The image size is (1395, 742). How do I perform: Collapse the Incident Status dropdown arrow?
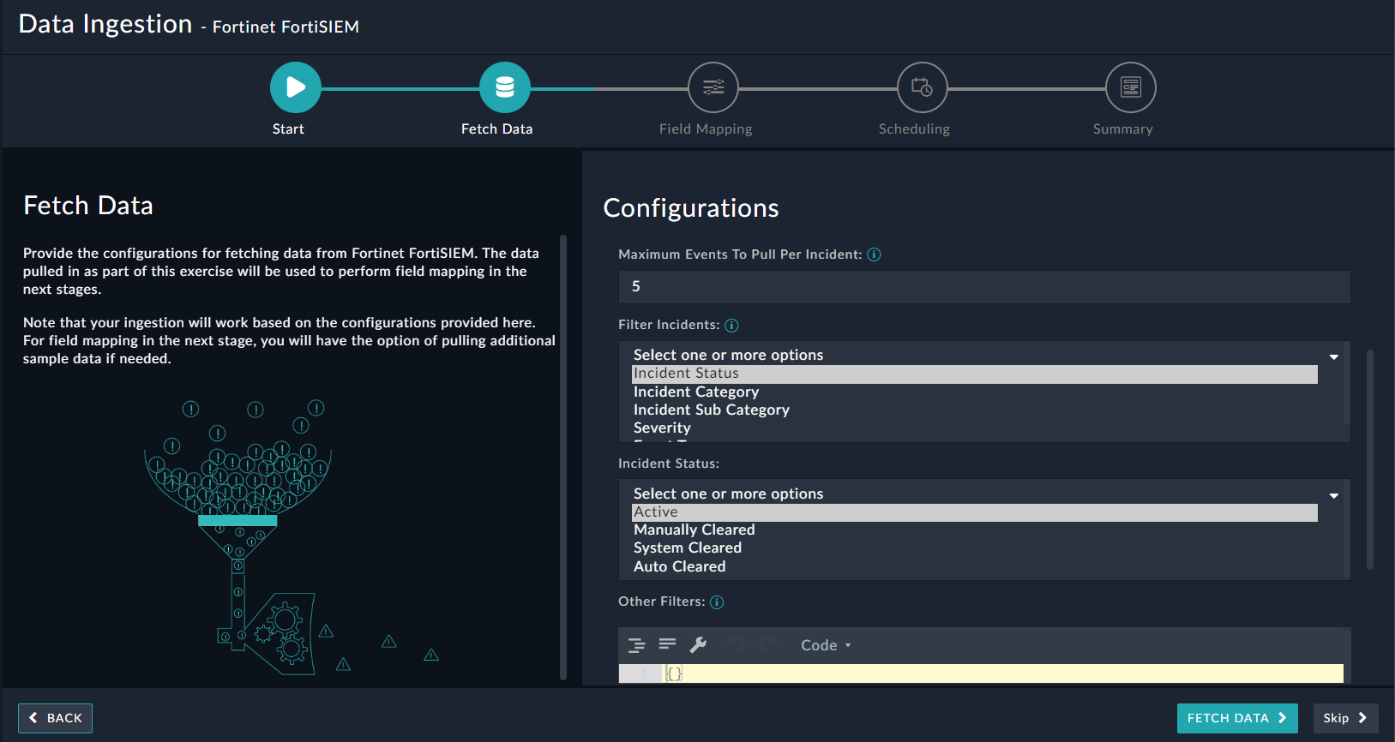point(1333,495)
